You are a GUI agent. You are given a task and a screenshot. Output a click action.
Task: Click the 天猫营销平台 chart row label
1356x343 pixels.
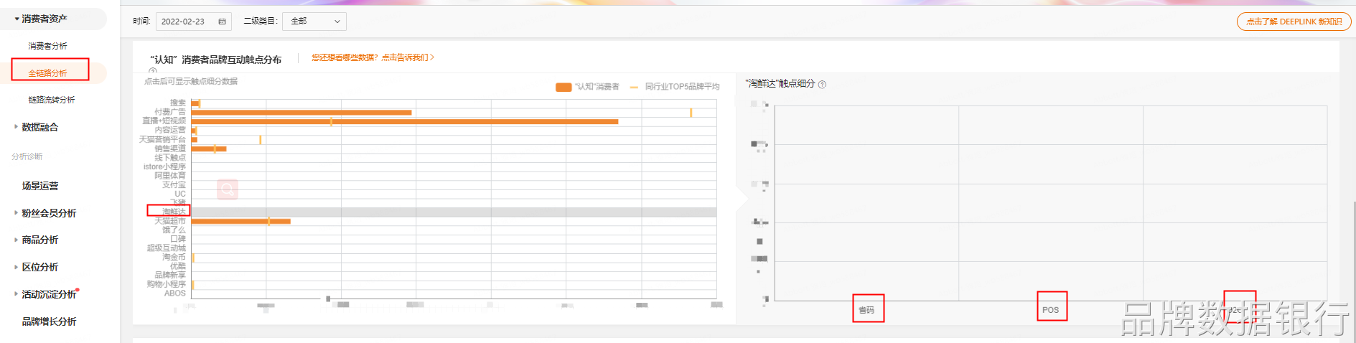tap(162, 140)
